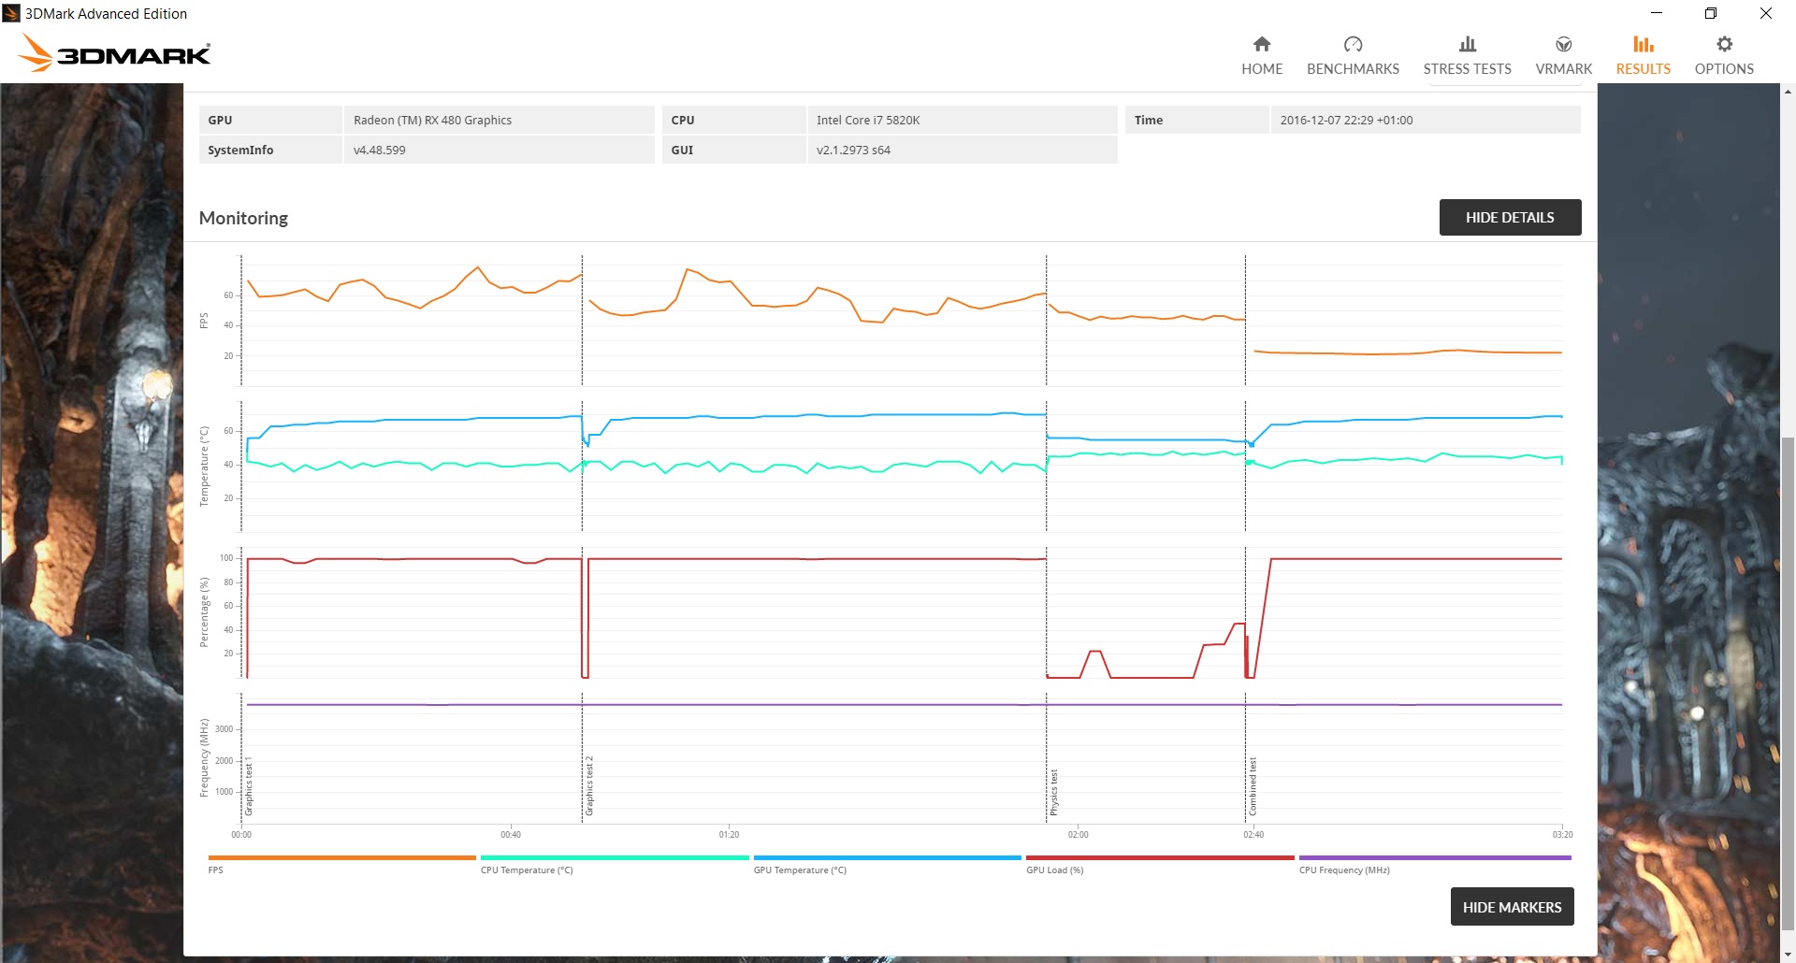This screenshot has height=963, width=1796.
Task: Click the '02:00' time axis label
Action: [x=1078, y=834]
